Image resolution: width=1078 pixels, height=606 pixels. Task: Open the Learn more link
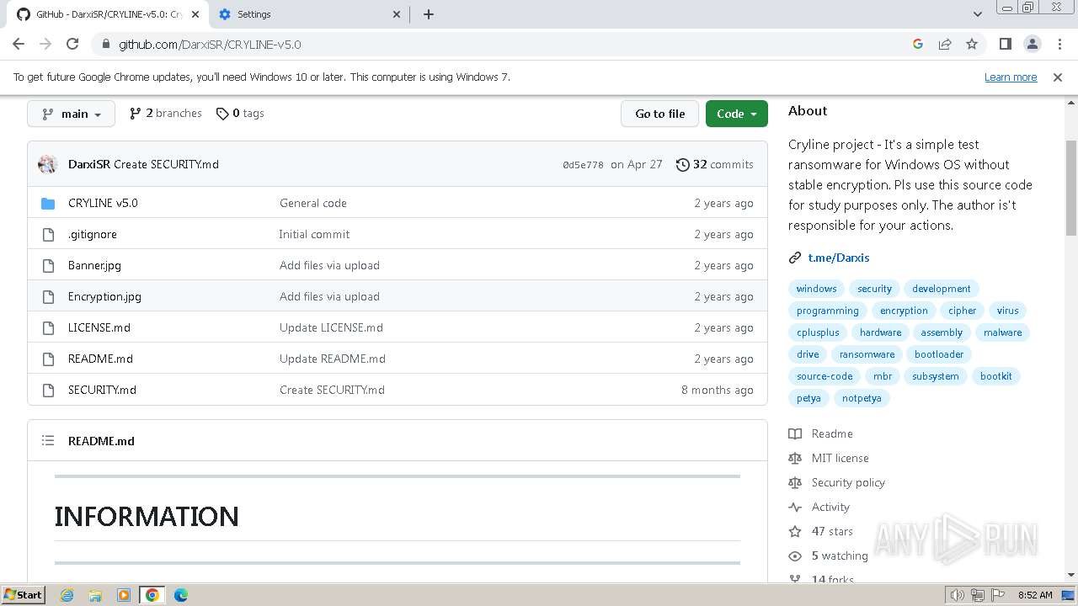coord(1011,77)
